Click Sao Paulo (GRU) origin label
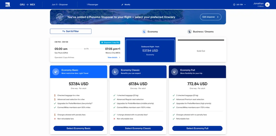 [61, 53]
